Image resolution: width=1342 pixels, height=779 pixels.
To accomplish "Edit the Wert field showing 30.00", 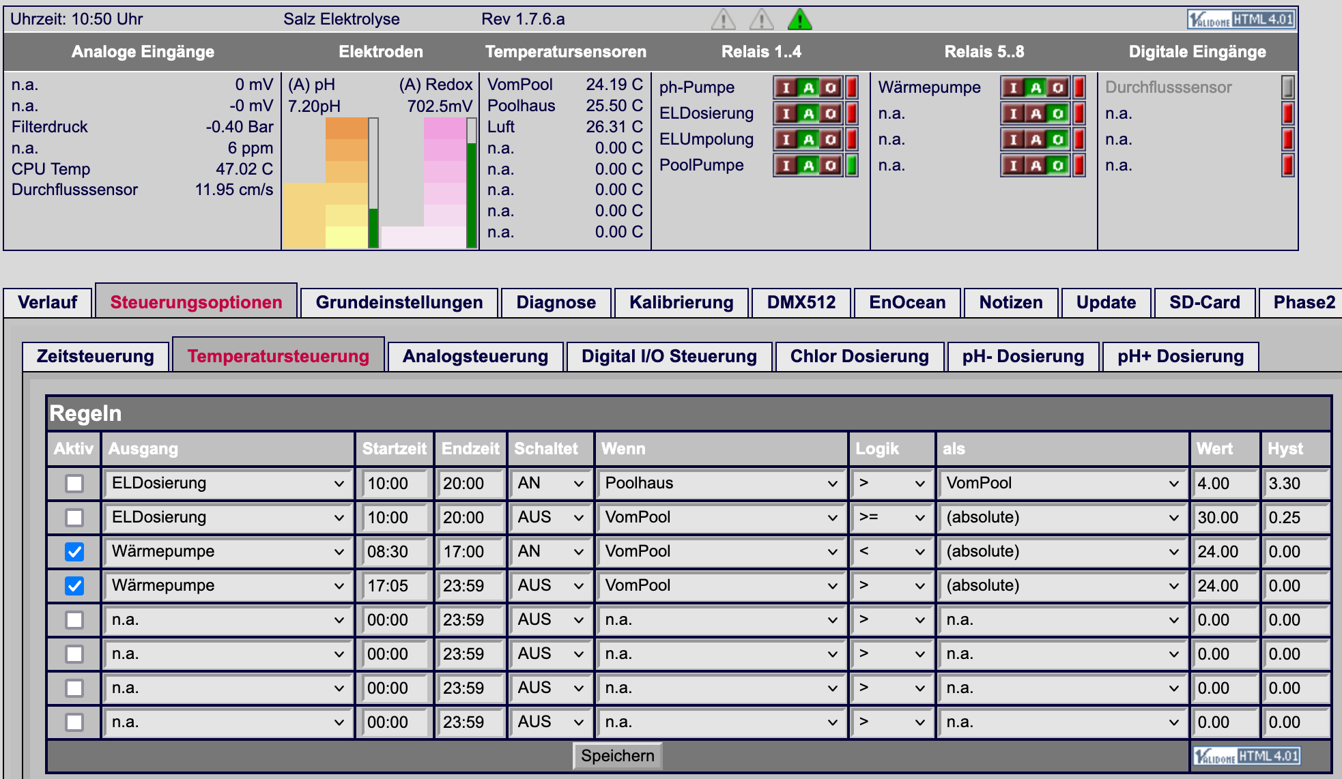I will (1225, 517).
